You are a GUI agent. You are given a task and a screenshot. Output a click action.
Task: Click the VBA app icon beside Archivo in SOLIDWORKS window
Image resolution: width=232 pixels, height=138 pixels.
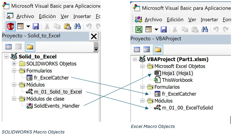(x=10, y=16)
